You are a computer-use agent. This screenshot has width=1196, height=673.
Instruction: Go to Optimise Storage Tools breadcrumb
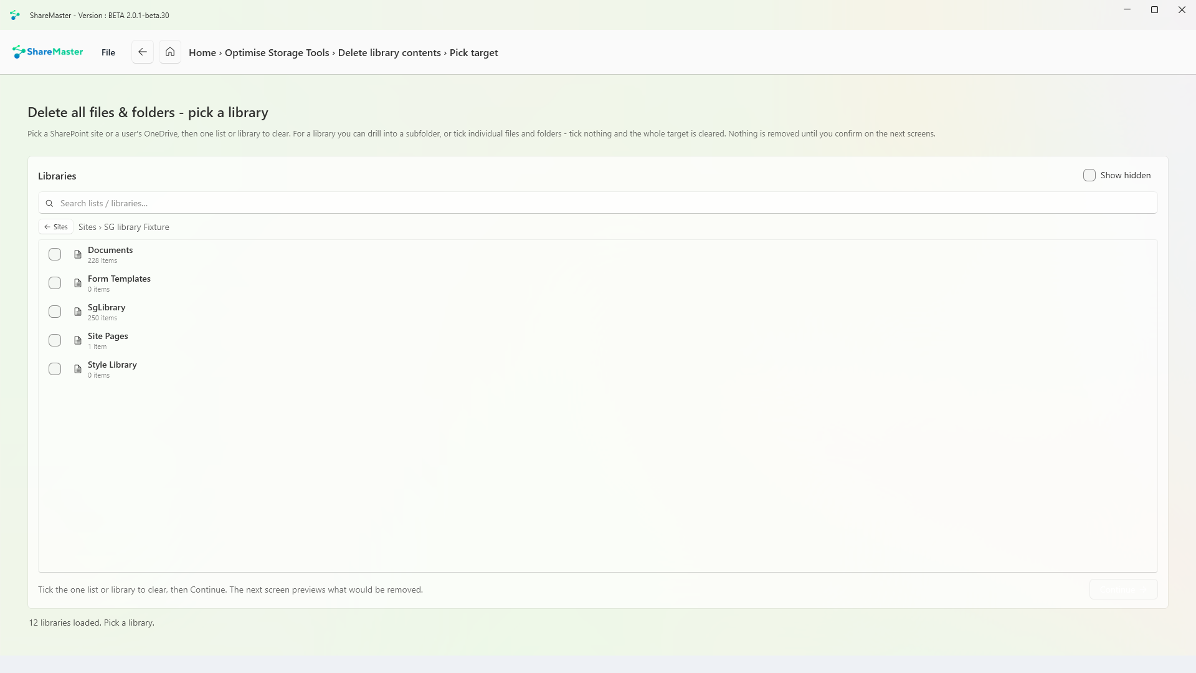point(277,52)
